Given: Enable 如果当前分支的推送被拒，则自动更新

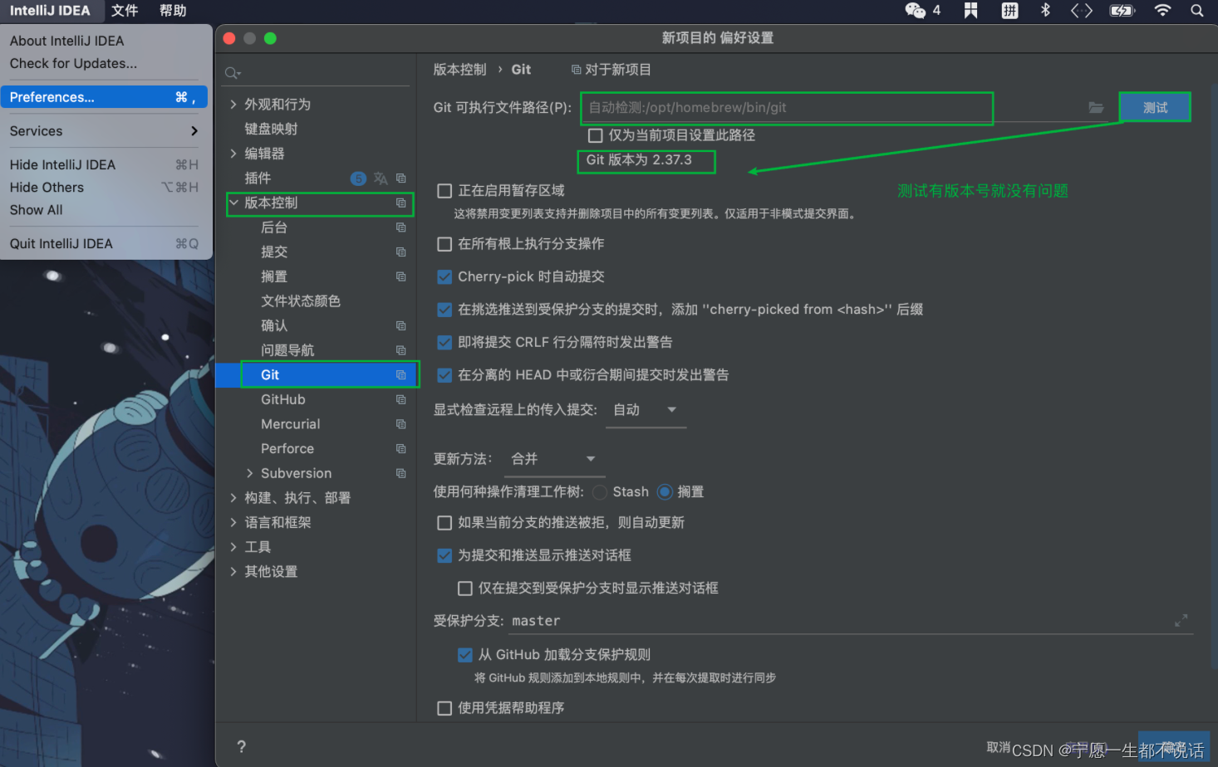Looking at the screenshot, I should [444, 523].
